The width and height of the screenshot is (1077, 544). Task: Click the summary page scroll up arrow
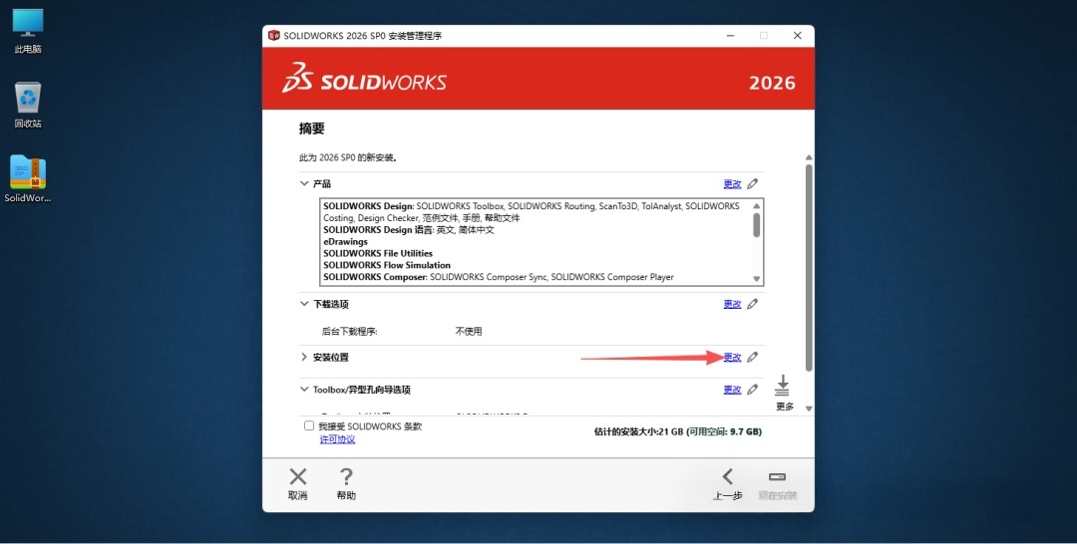click(x=809, y=157)
